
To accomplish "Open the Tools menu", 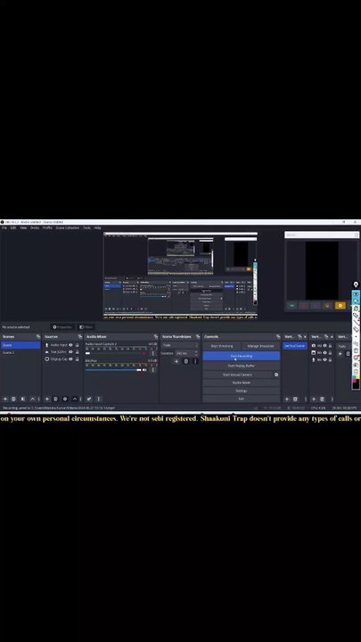I will point(86,227).
